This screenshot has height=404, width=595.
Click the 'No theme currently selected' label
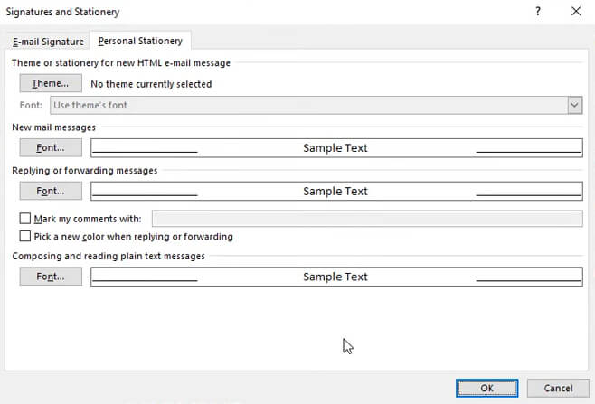pyautogui.click(x=151, y=84)
